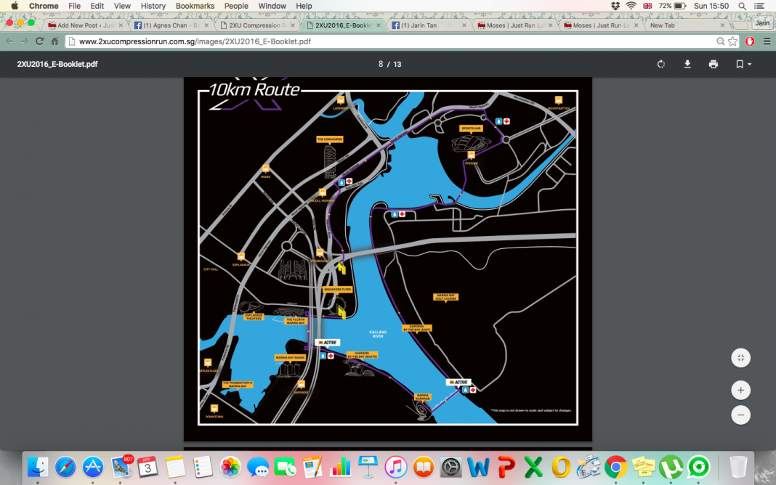Zoom out of the PDF
This screenshot has height=485, width=776.
click(x=740, y=415)
